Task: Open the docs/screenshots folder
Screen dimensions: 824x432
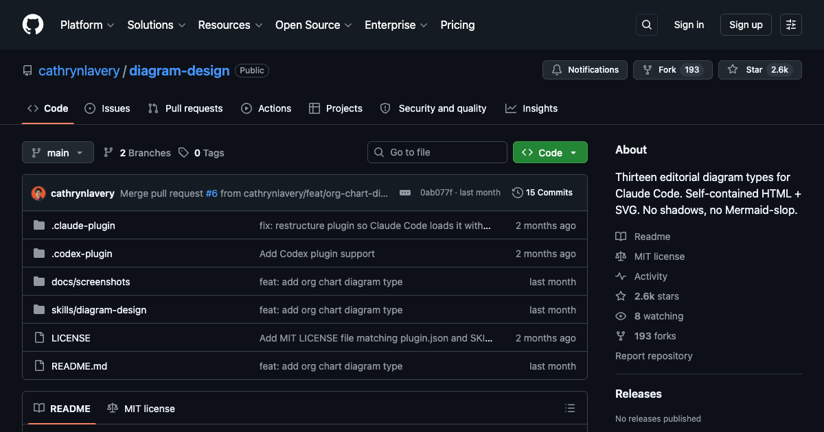Action: (91, 282)
